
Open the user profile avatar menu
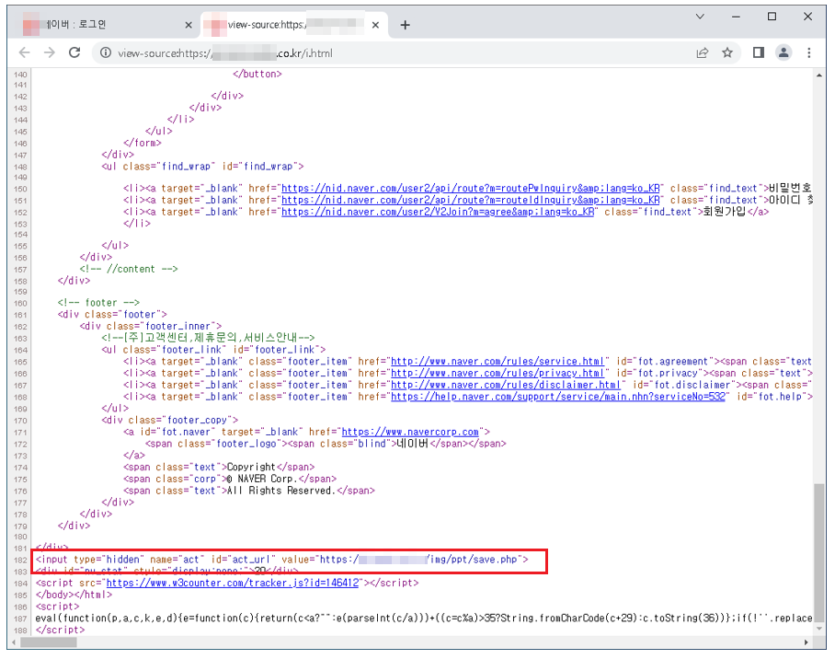[784, 52]
